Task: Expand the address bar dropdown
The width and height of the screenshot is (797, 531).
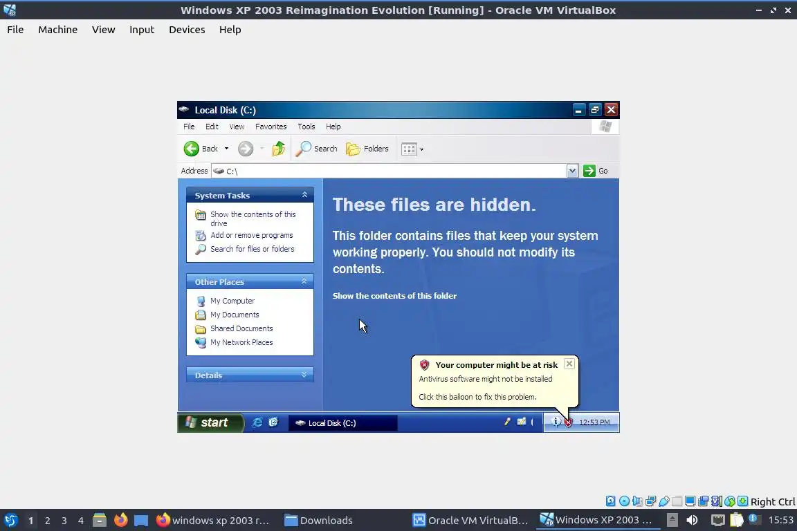Action: point(572,171)
